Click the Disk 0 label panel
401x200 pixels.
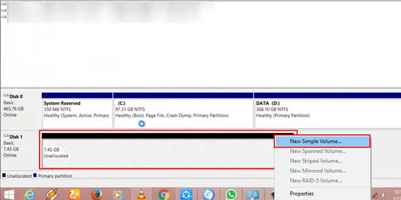[20, 109]
